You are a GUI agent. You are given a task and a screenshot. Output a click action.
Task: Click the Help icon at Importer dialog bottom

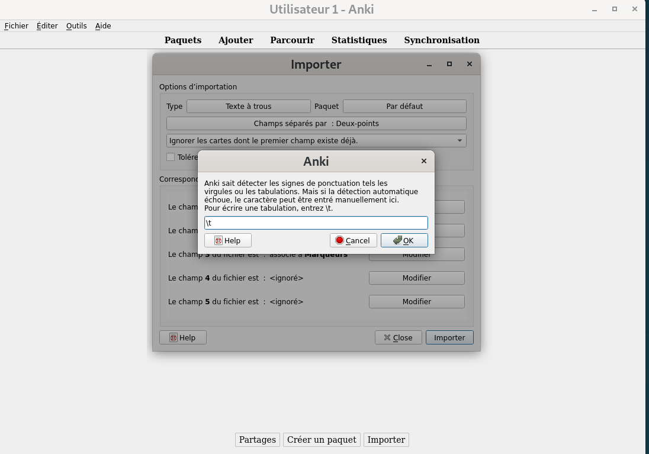point(174,337)
